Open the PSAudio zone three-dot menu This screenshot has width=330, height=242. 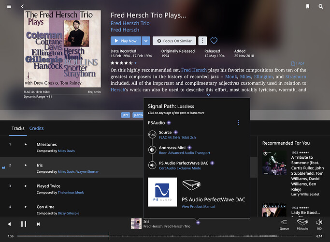click(x=239, y=122)
